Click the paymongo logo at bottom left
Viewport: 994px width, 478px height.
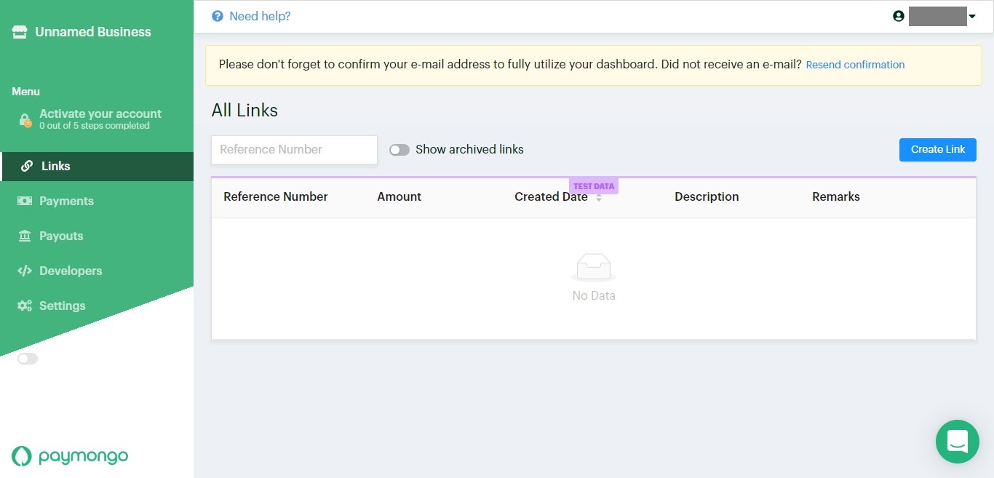tap(70, 456)
